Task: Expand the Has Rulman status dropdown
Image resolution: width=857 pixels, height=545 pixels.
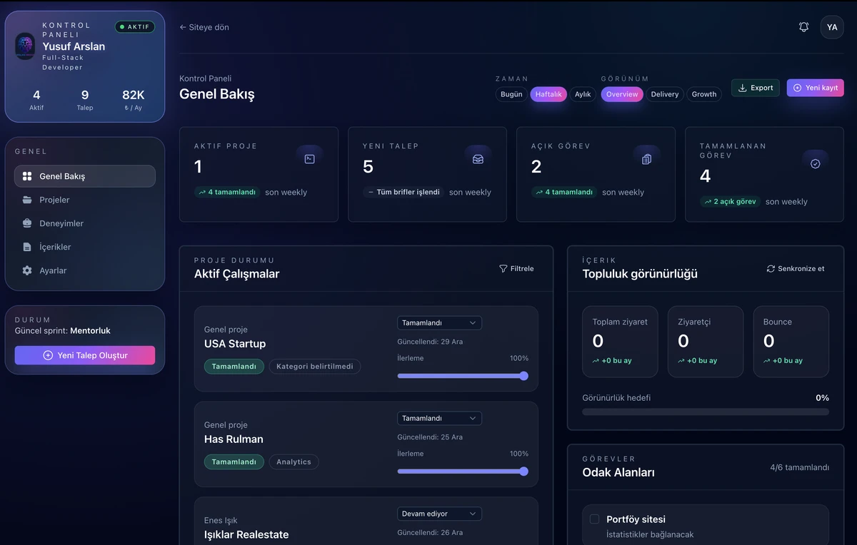Action: (439, 419)
